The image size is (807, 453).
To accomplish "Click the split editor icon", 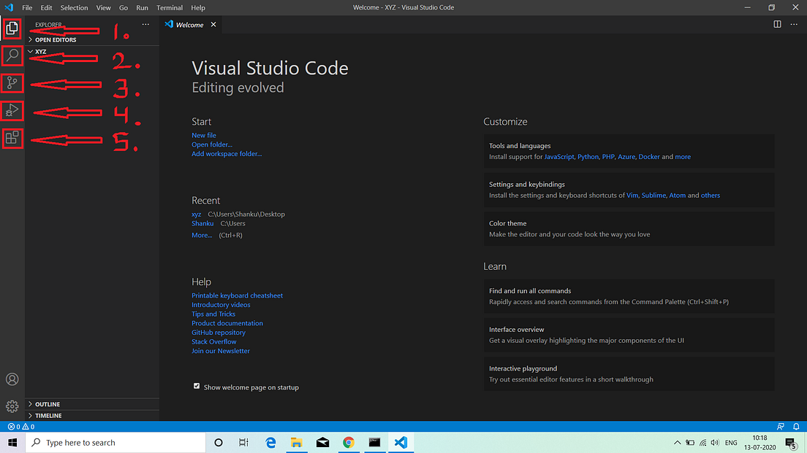I will tap(777, 24).
